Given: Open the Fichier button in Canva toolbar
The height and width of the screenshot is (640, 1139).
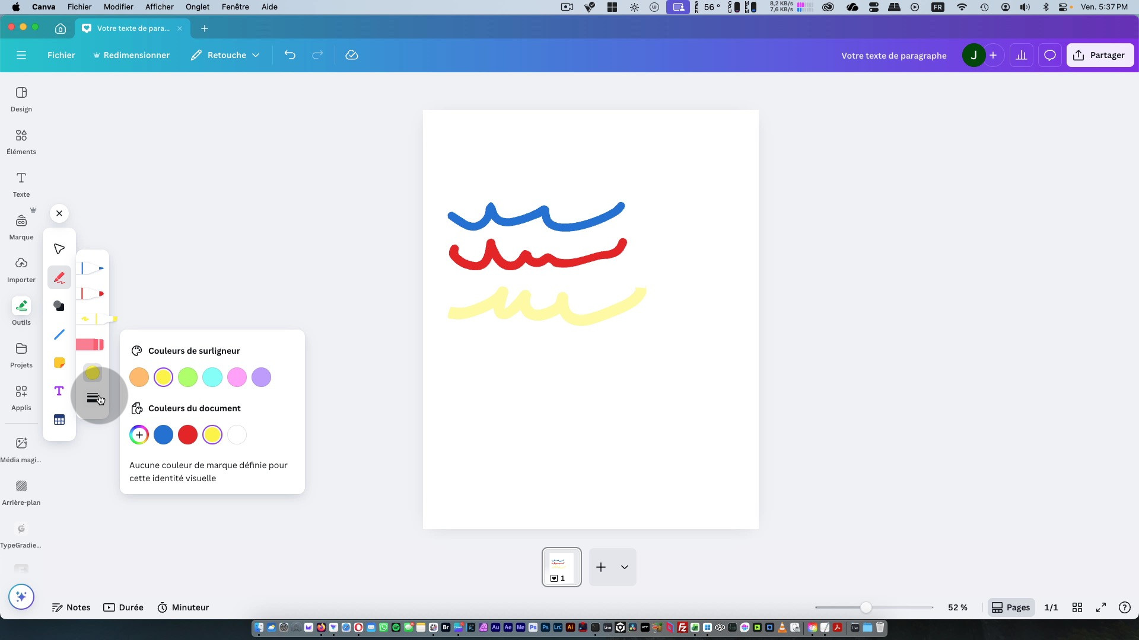Looking at the screenshot, I should pyautogui.click(x=61, y=55).
